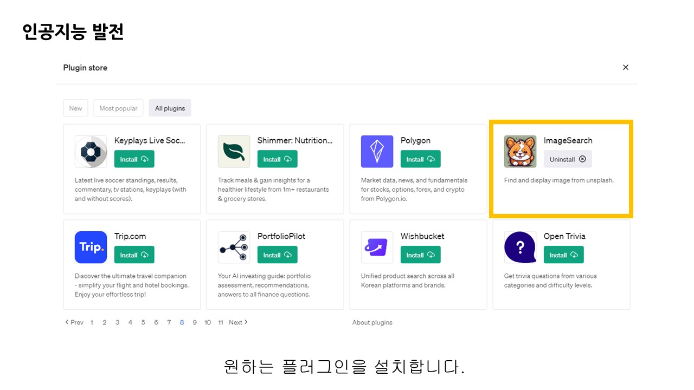
Task: Click the Wishbucket plugin title
Action: pyautogui.click(x=422, y=236)
